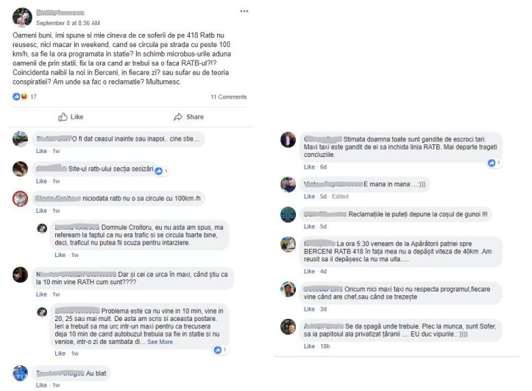Click the like badge on "Stimata doamna" comment

coord(493,163)
